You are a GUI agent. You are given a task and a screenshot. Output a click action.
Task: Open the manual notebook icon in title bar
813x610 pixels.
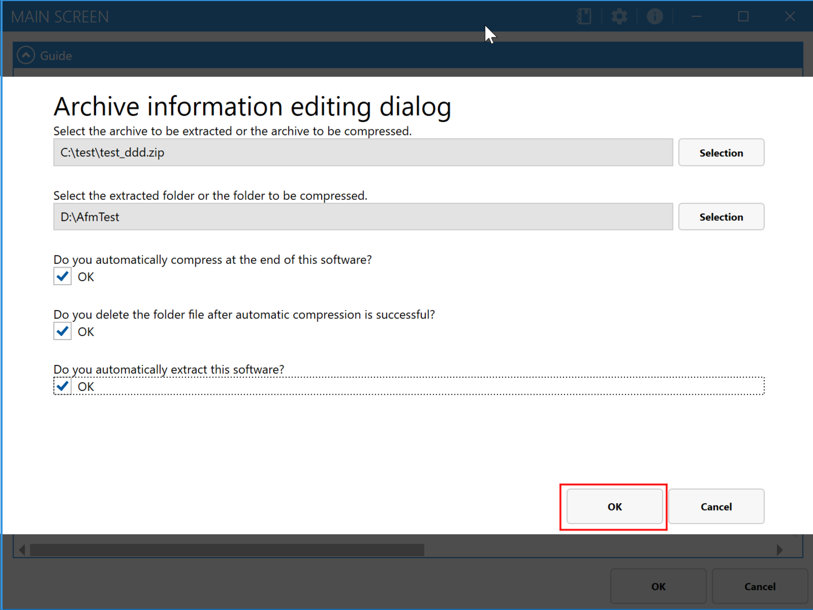coord(584,16)
